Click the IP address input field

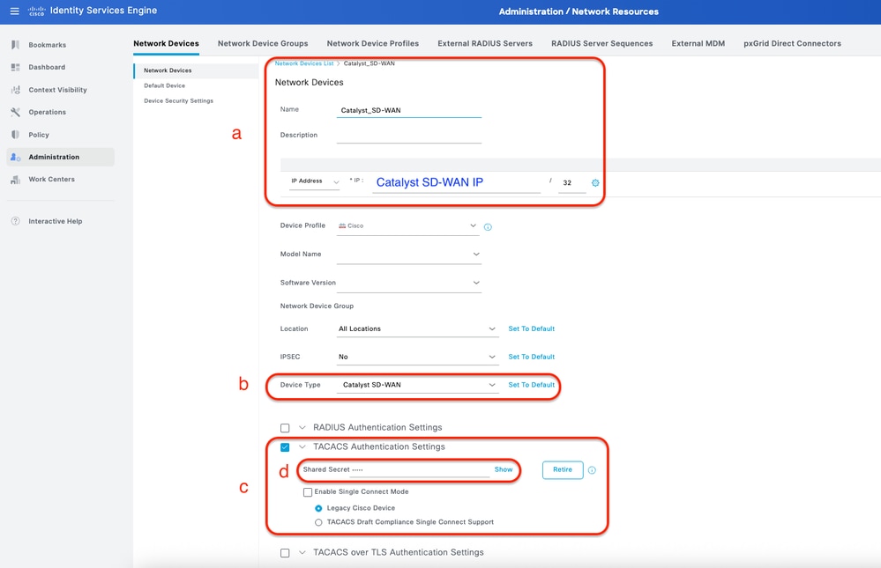(456, 182)
